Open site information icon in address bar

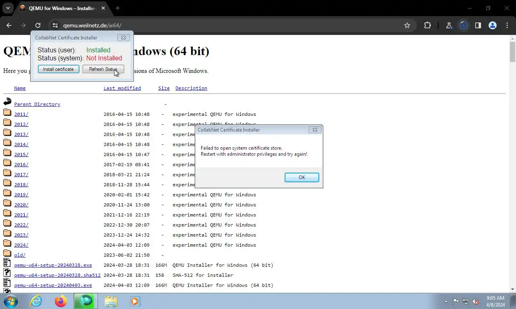(x=55, y=25)
